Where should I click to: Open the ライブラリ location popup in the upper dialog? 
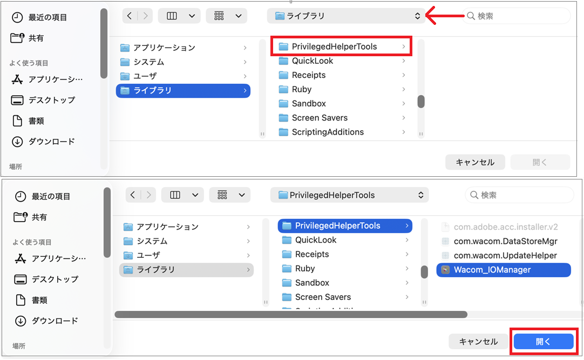346,16
